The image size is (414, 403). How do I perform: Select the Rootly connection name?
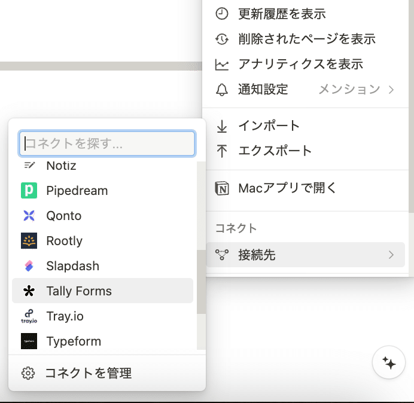click(x=65, y=241)
